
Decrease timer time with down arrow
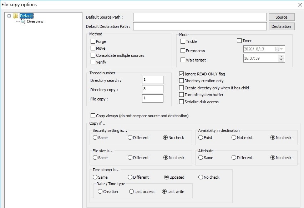coord(281,60)
